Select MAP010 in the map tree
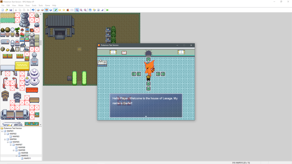 tap(25, 156)
